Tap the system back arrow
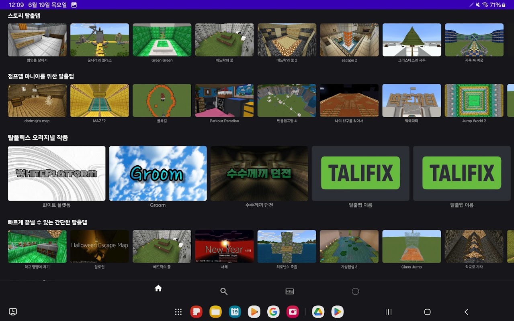This screenshot has width=514, height=321. pos(467,312)
